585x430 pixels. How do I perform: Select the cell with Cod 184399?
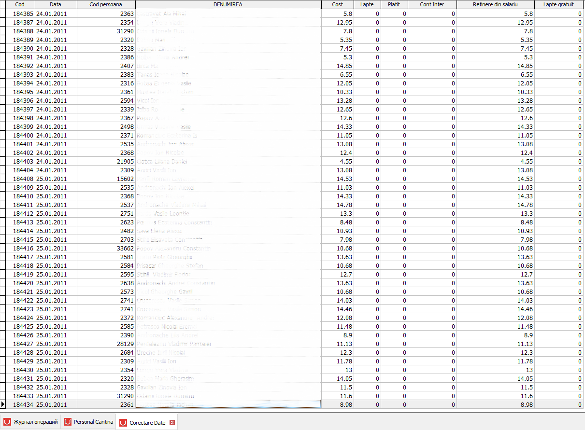click(20, 127)
